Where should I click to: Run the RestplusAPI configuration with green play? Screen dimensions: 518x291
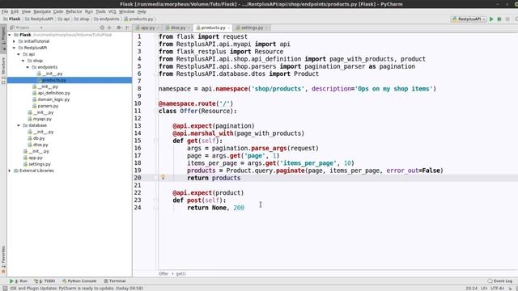click(x=491, y=19)
